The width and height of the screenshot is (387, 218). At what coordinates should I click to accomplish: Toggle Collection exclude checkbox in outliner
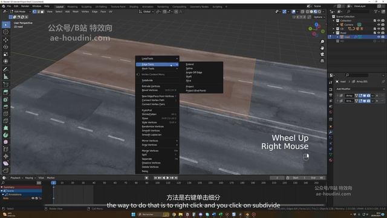tap(375, 21)
